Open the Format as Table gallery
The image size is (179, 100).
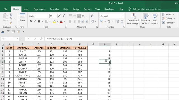145,19
